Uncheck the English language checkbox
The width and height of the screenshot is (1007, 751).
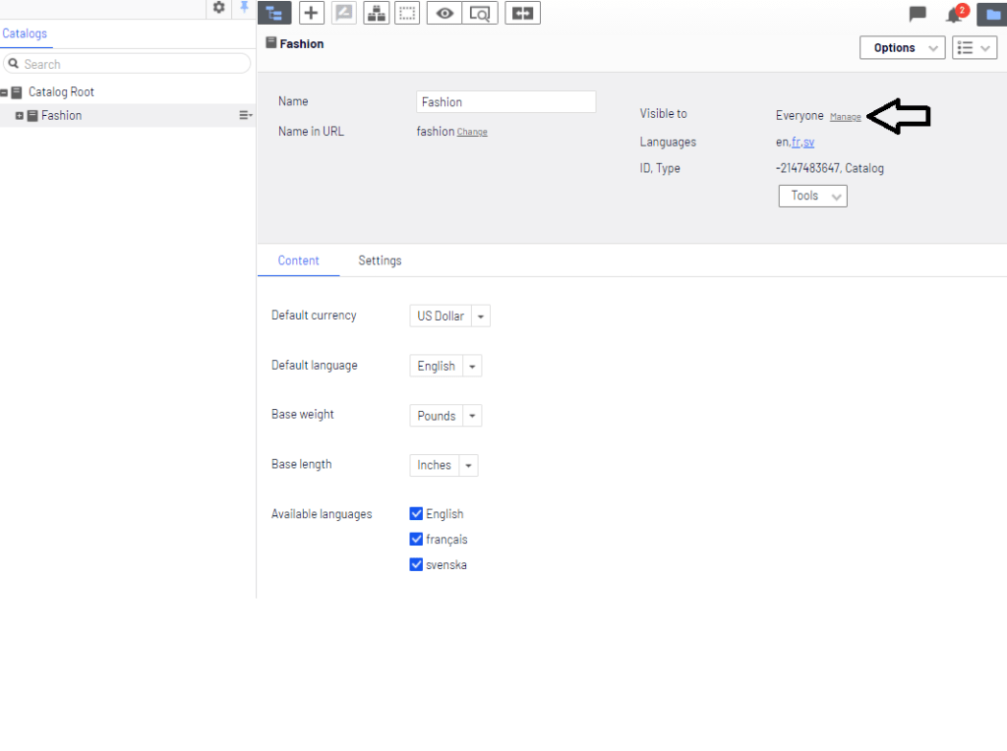pyautogui.click(x=416, y=514)
